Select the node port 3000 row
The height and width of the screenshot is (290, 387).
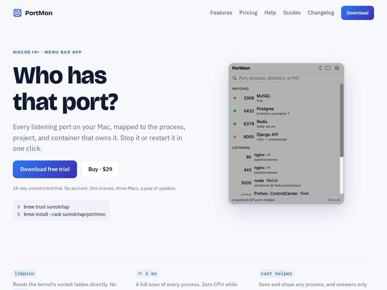click(x=284, y=183)
